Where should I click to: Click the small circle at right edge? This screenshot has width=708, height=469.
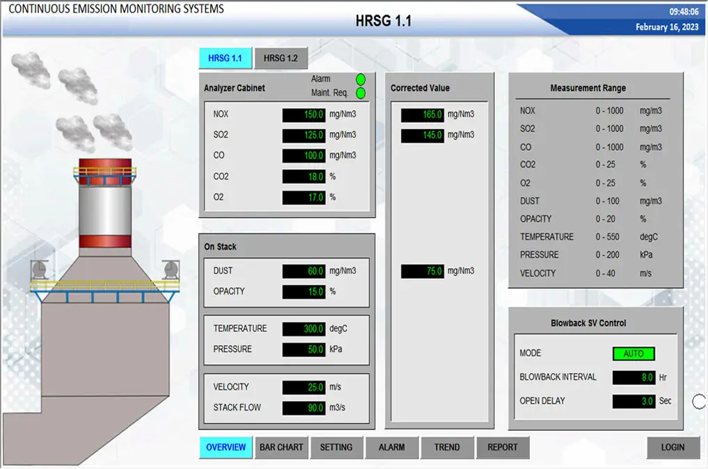pyautogui.click(x=700, y=401)
